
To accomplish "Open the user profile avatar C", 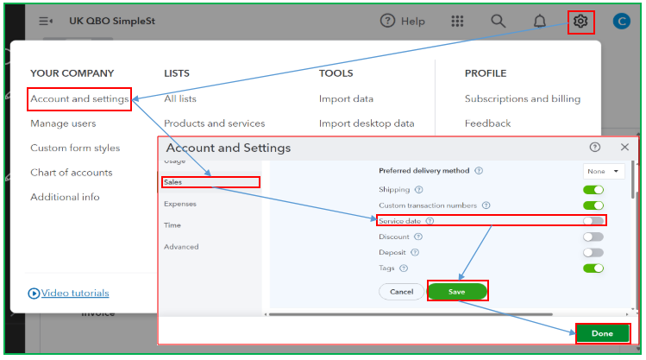I will pos(621,21).
